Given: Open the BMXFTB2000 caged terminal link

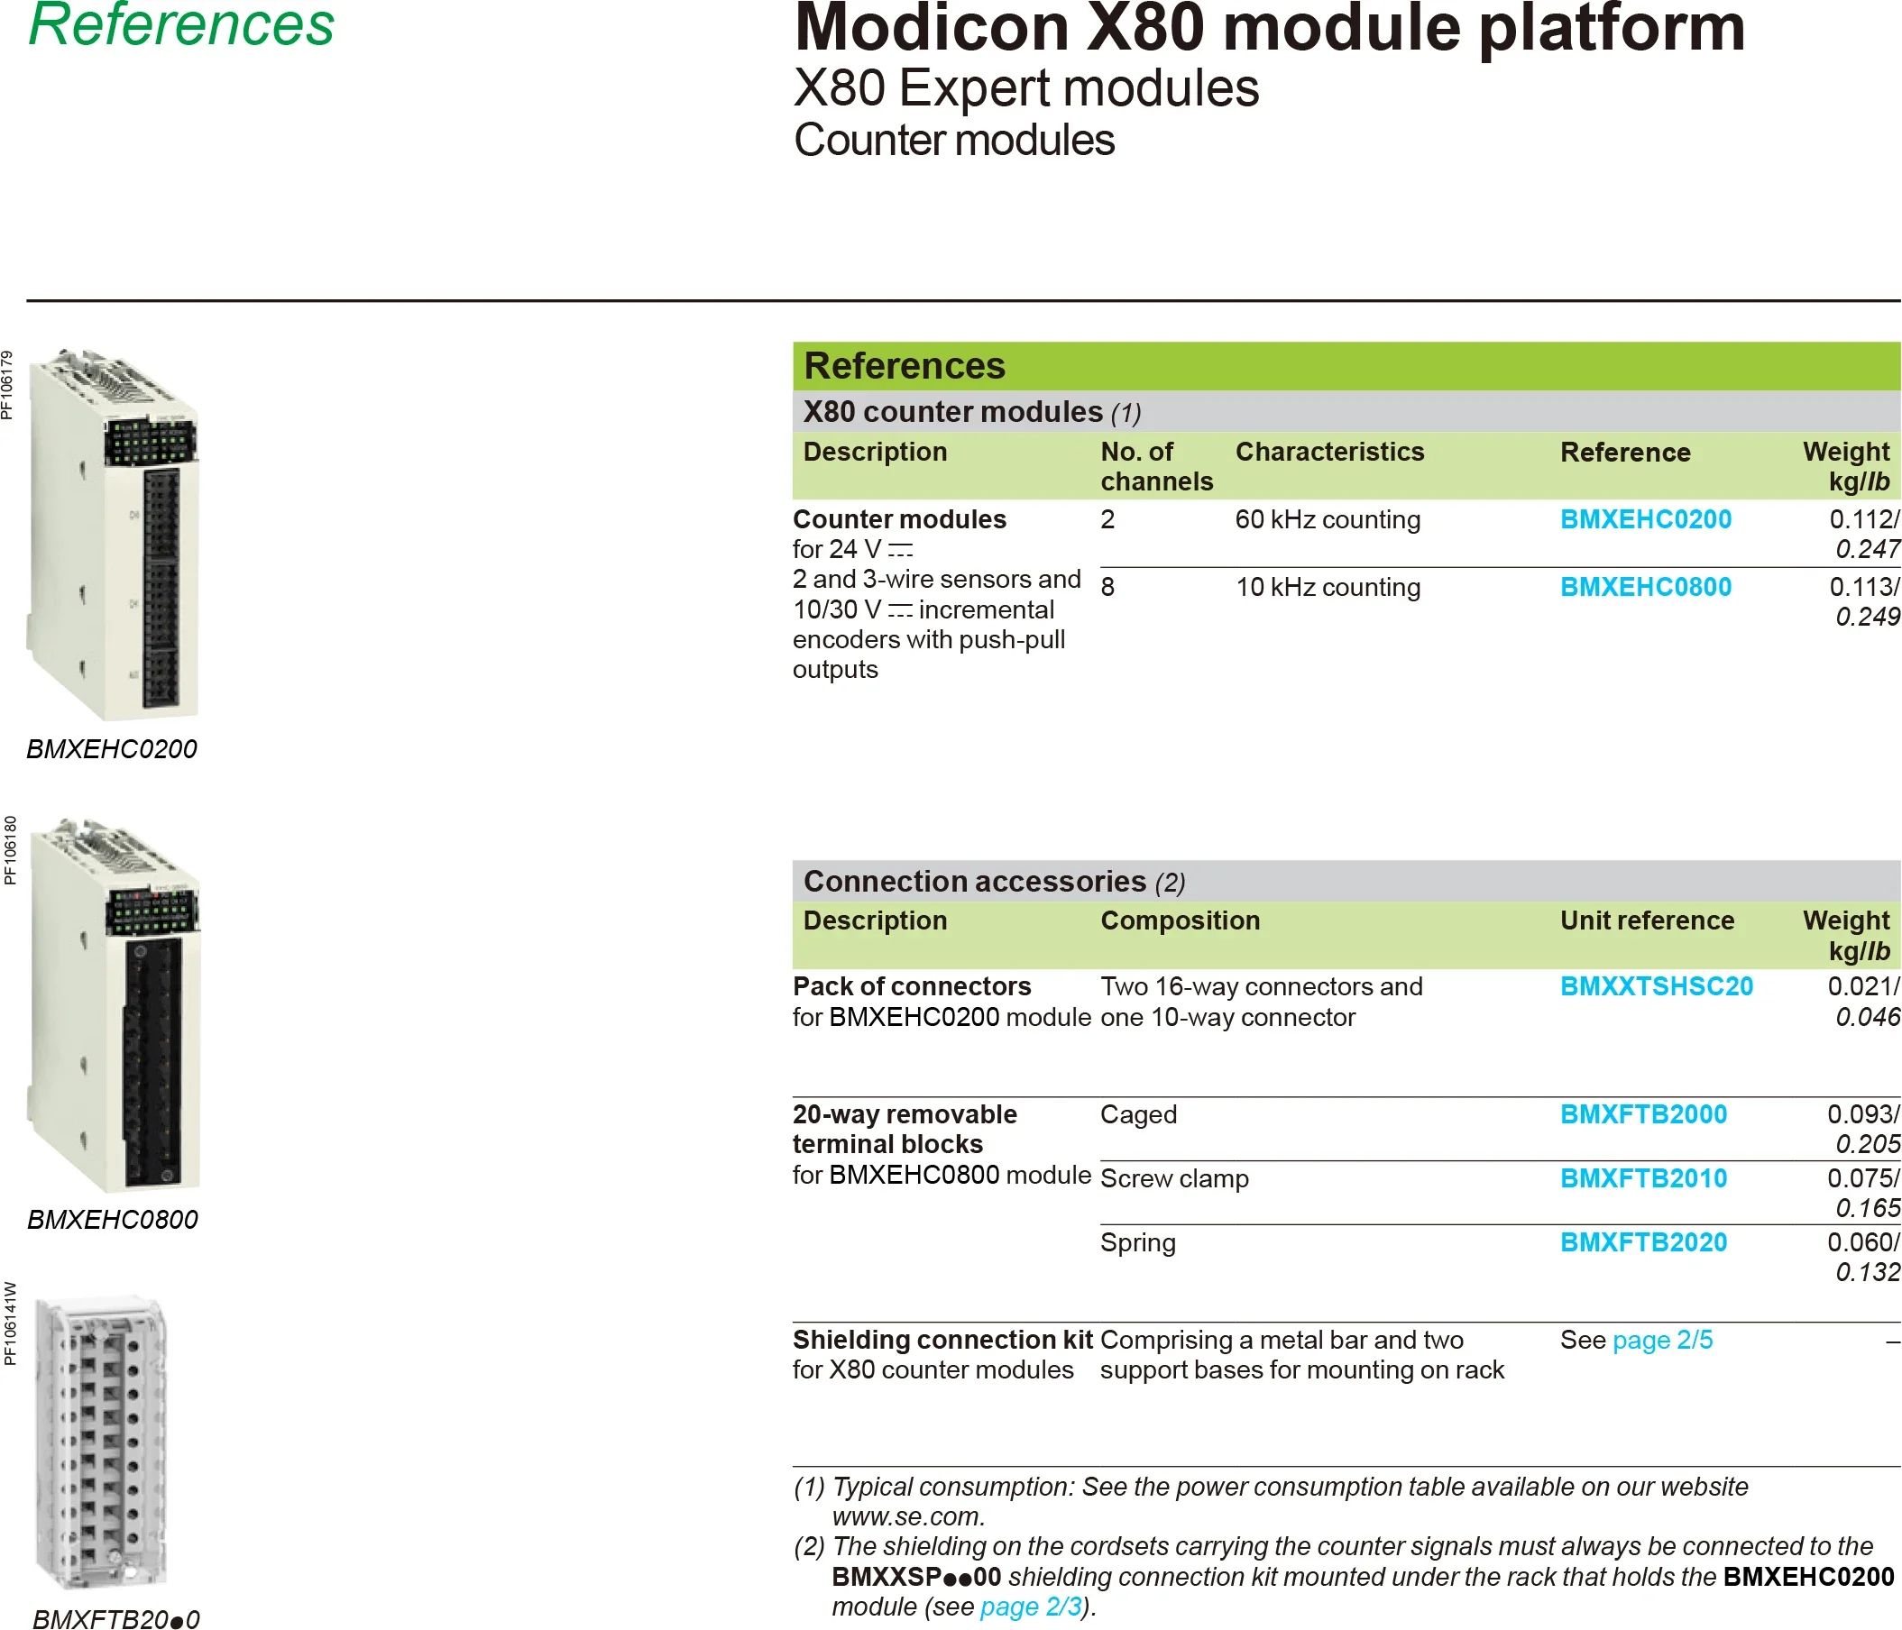Looking at the screenshot, I should pyautogui.click(x=1643, y=1114).
